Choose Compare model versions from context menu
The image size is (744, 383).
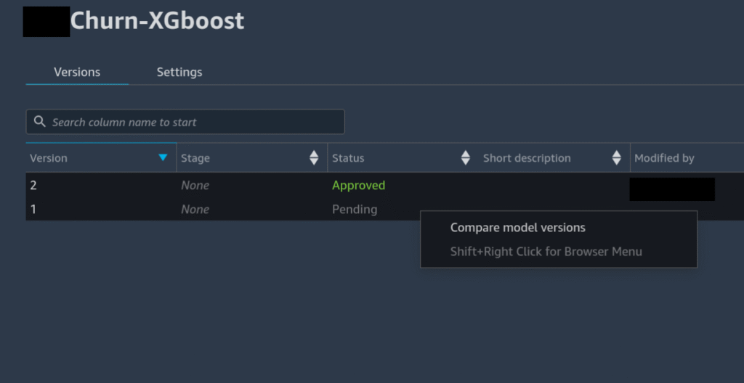[517, 228]
